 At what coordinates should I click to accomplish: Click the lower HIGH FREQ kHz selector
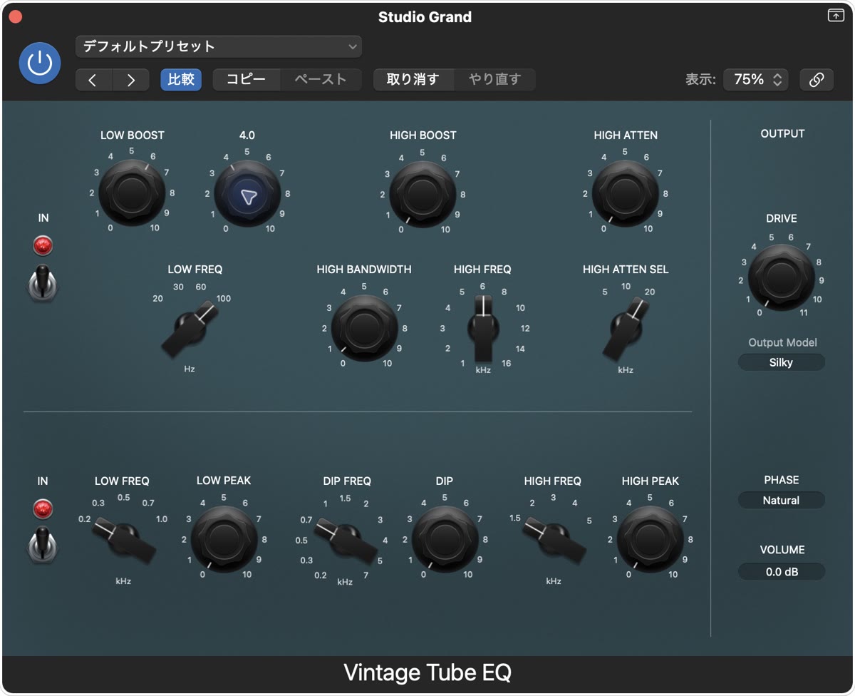(x=554, y=540)
